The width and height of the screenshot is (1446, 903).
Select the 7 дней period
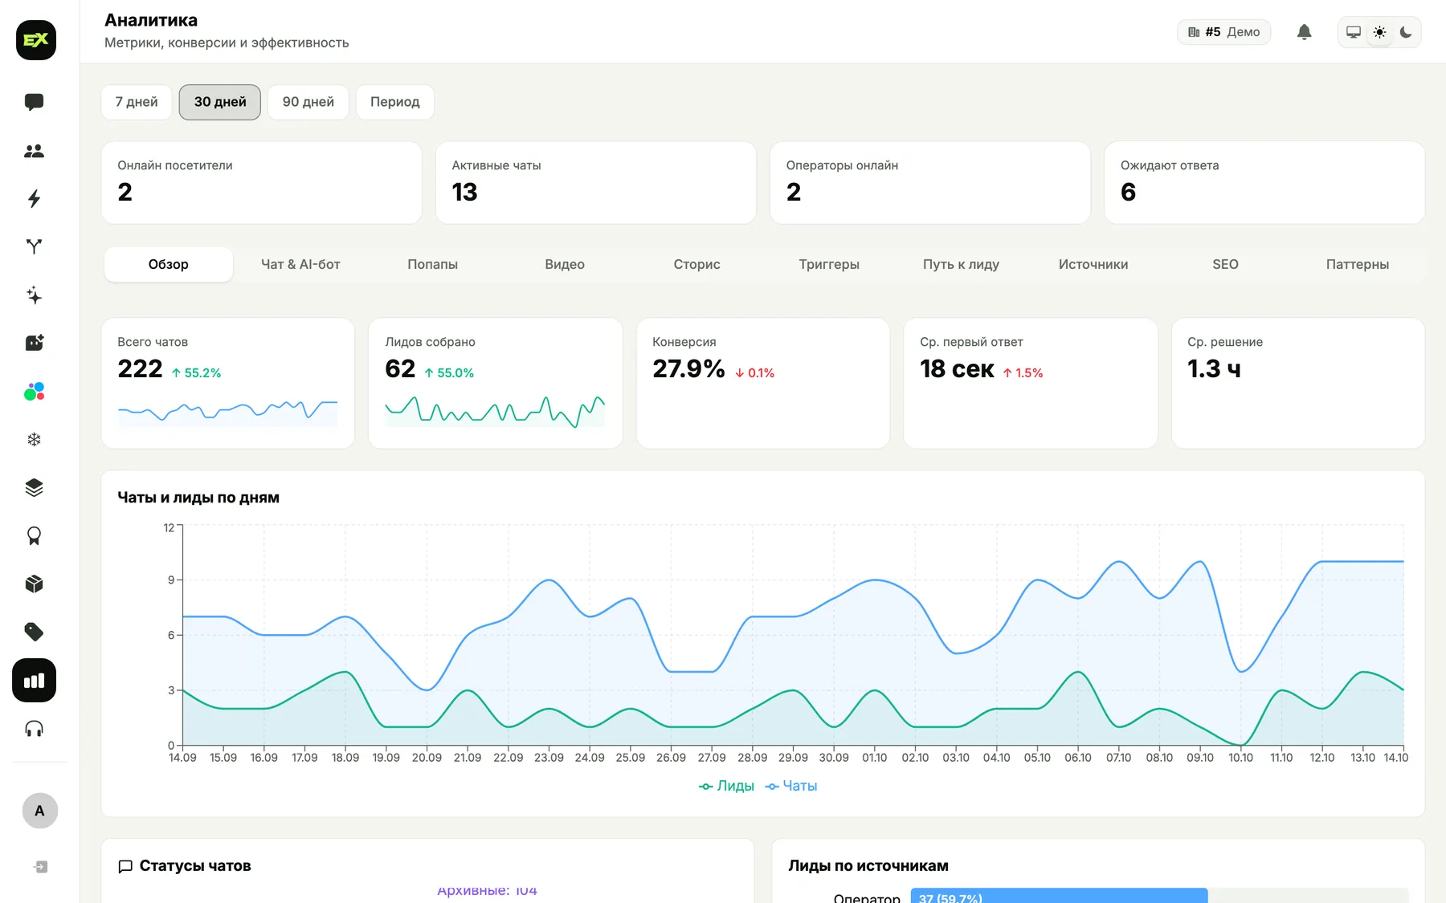point(137,102)
